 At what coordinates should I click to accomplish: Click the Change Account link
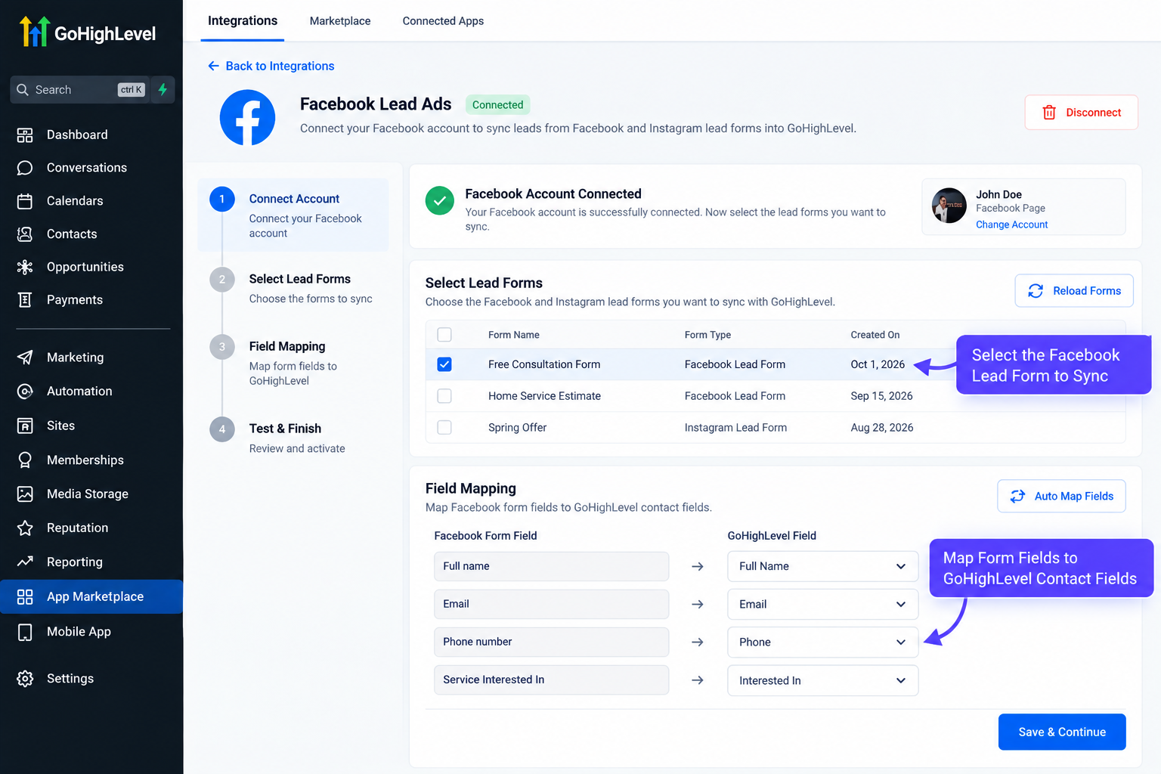[x=1011, y=224]
